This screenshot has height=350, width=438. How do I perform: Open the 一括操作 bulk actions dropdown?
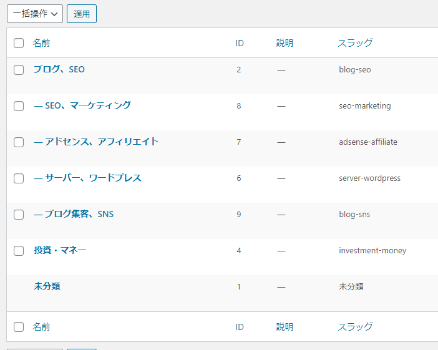35,14
